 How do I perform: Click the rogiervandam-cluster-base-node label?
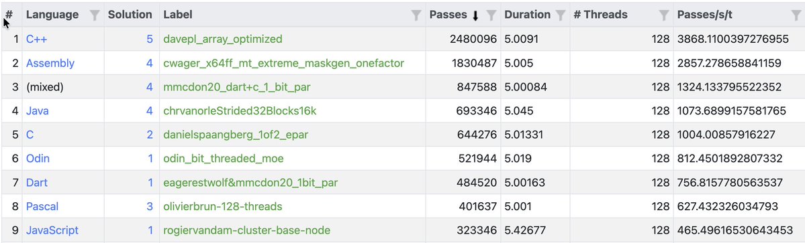[246, 230]
